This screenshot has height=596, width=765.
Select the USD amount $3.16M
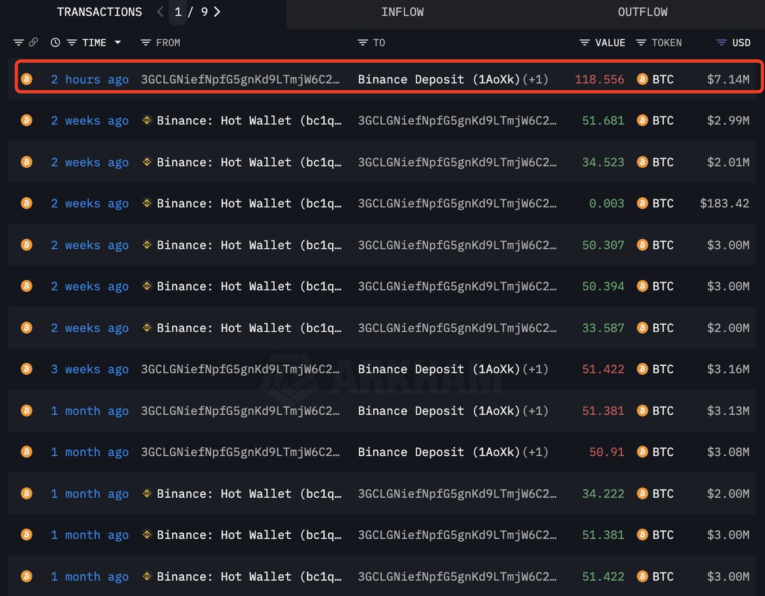(x=728, y=369)
